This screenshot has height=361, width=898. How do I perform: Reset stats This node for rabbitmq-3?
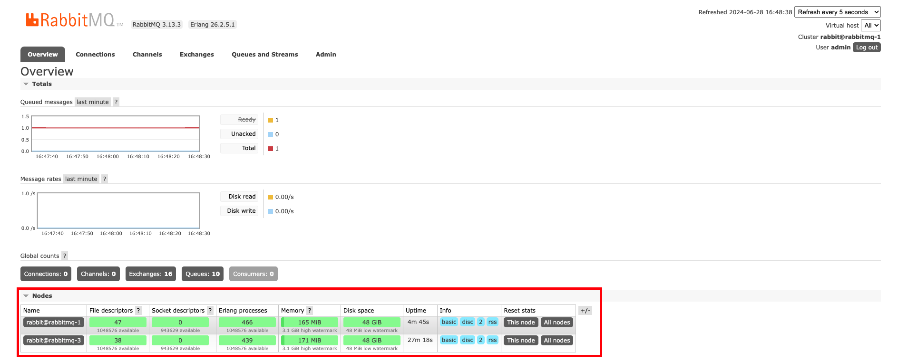(x=521, y=341)
